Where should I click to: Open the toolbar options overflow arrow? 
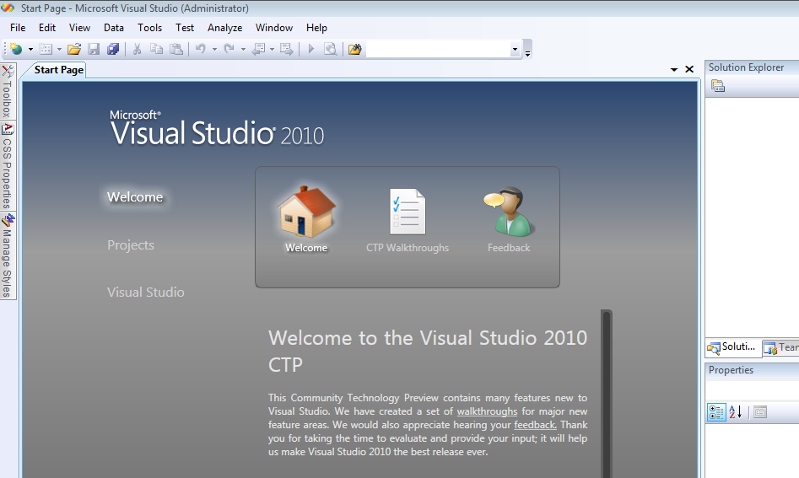pyautogui.click(x=528, y=52)
